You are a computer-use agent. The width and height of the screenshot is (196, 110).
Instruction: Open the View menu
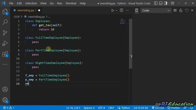coord(43,3)
